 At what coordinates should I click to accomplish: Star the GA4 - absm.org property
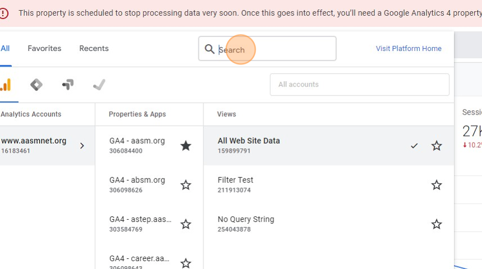pyautogui.click(x=186, y=185)
